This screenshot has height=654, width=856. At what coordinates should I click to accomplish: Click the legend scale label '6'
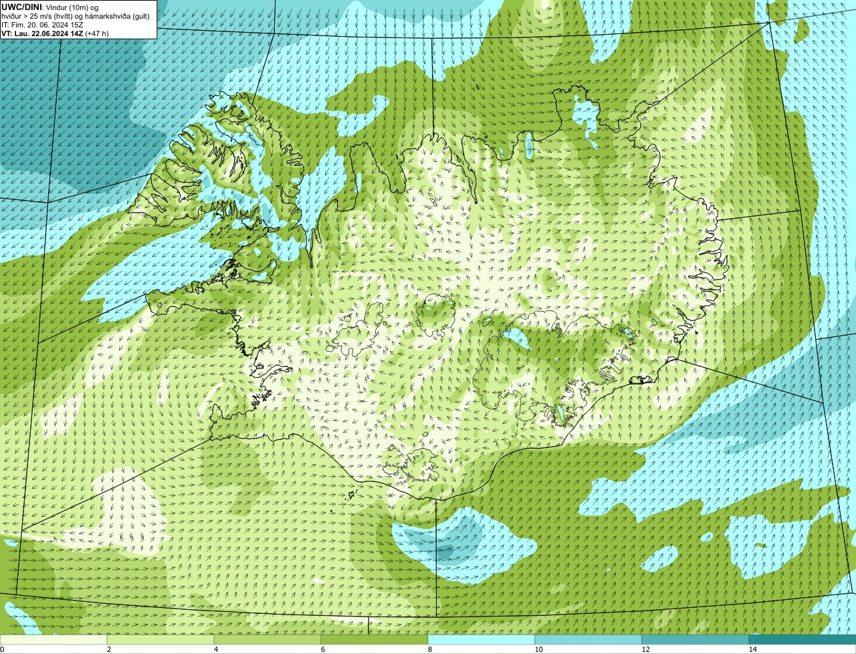(x=322, y=649)
